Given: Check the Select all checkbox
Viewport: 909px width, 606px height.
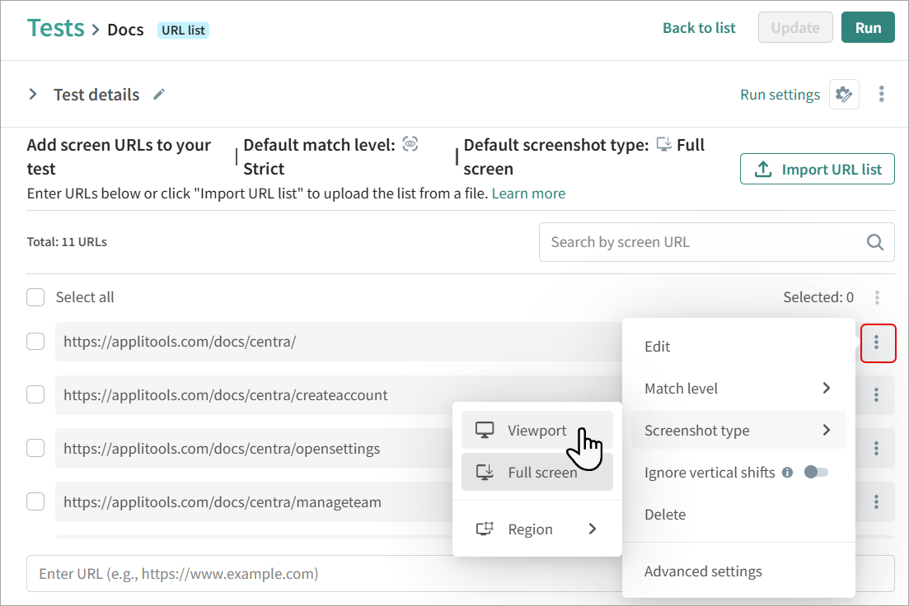Looking at the screenshot, I should click(x=35, y=297).
